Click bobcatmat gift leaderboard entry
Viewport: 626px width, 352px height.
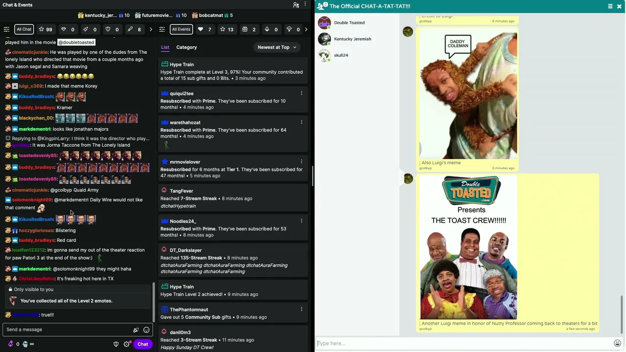[212, 15]
